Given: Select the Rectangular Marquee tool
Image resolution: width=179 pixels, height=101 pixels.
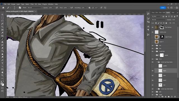Looking at the screenshot, I should coord(2,18).
